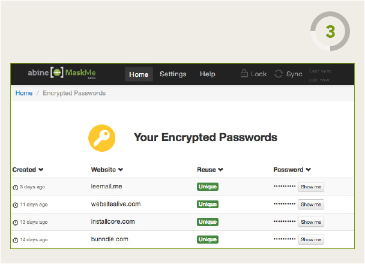365x264 pixels.
Task: Click the clock icon for 11 days ago
Action: point(16,205)
